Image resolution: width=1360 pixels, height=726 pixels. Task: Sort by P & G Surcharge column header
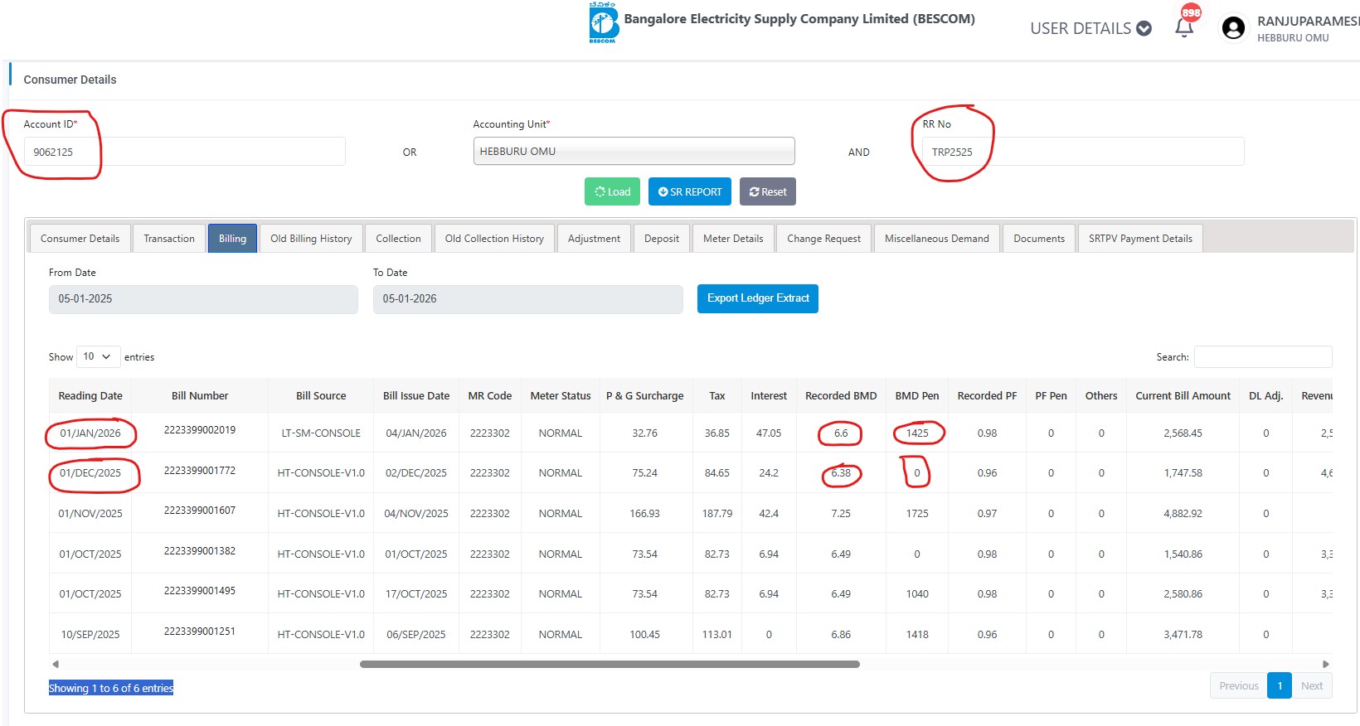click(645, 396)
